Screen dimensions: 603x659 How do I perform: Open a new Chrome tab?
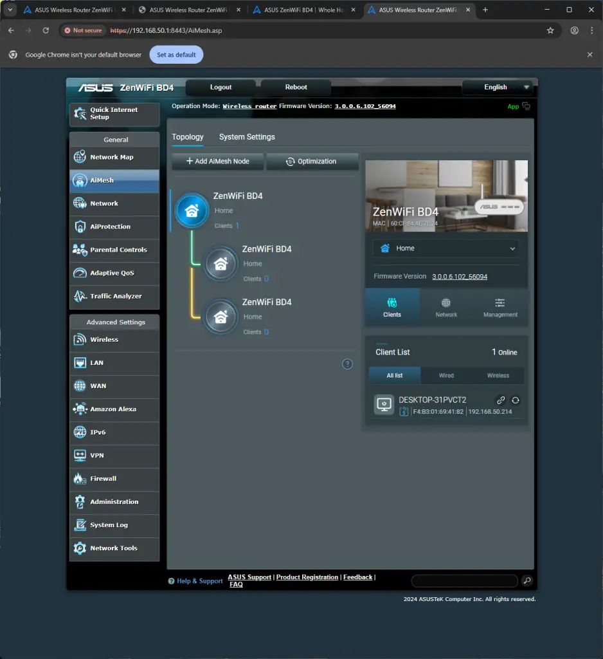coord(485,10)
